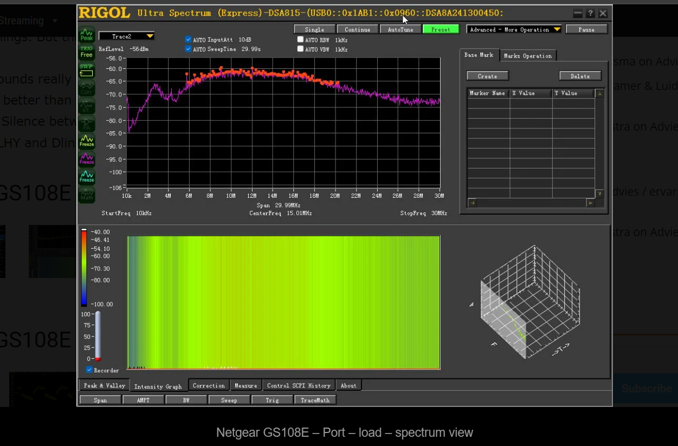Click the Marker Name column header

pyautogui.click(x=488, y=93)
